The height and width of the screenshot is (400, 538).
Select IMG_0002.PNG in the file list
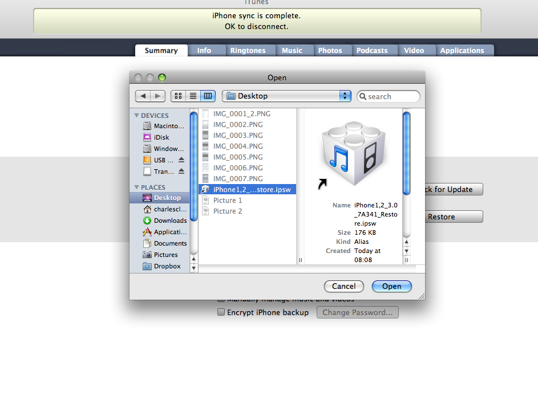pyautogui.click(x=247, y=124)
